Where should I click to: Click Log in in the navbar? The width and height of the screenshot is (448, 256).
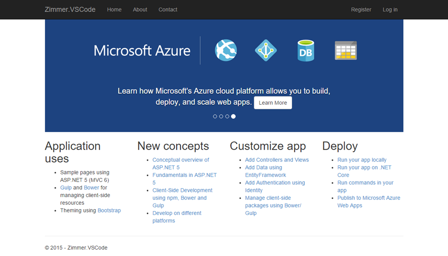[x=390, y=10]
